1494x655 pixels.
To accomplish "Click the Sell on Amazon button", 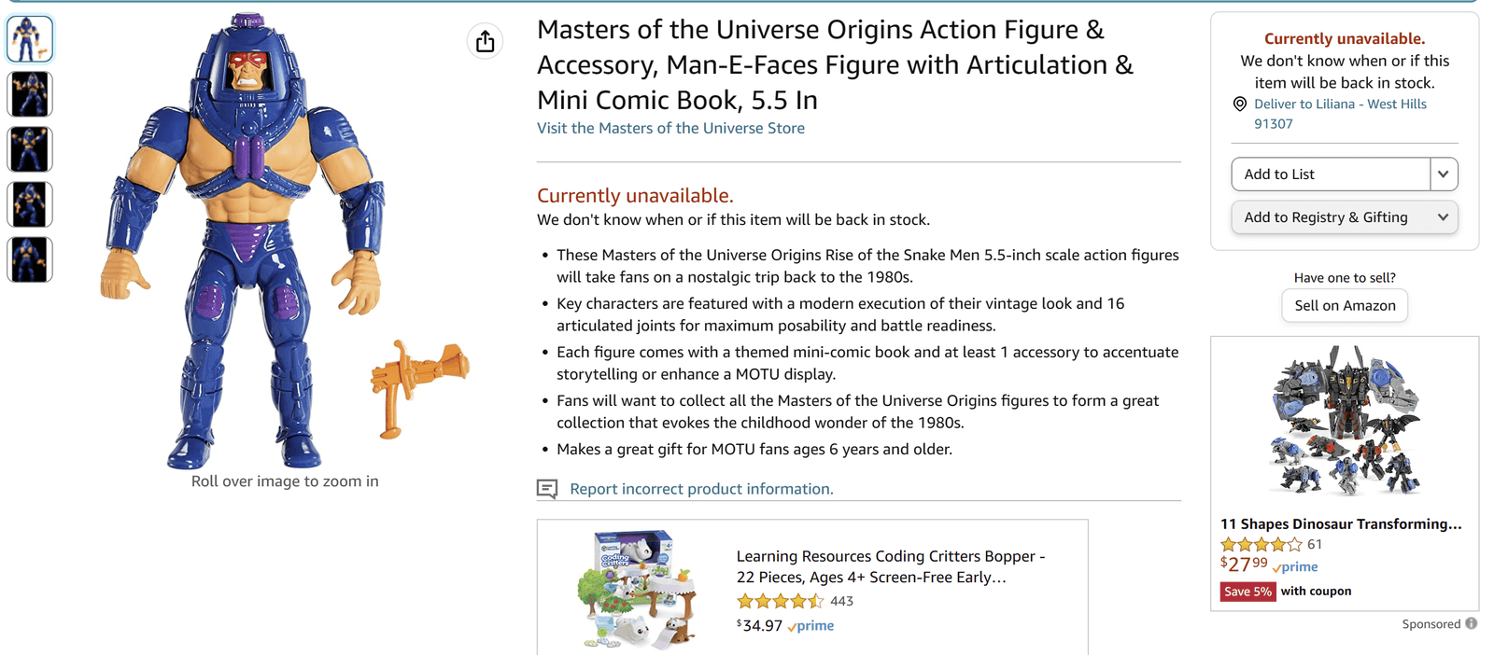I will 1344,305.
